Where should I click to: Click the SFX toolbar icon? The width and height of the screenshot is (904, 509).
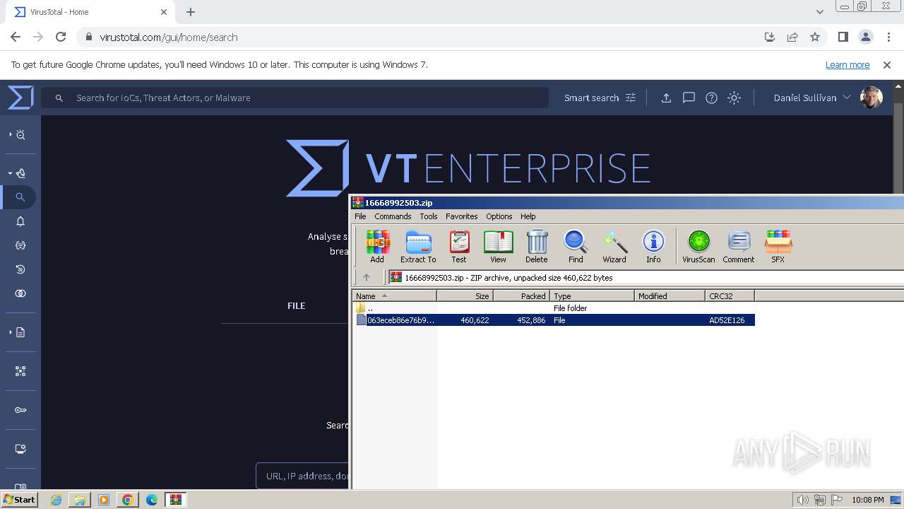778,247
